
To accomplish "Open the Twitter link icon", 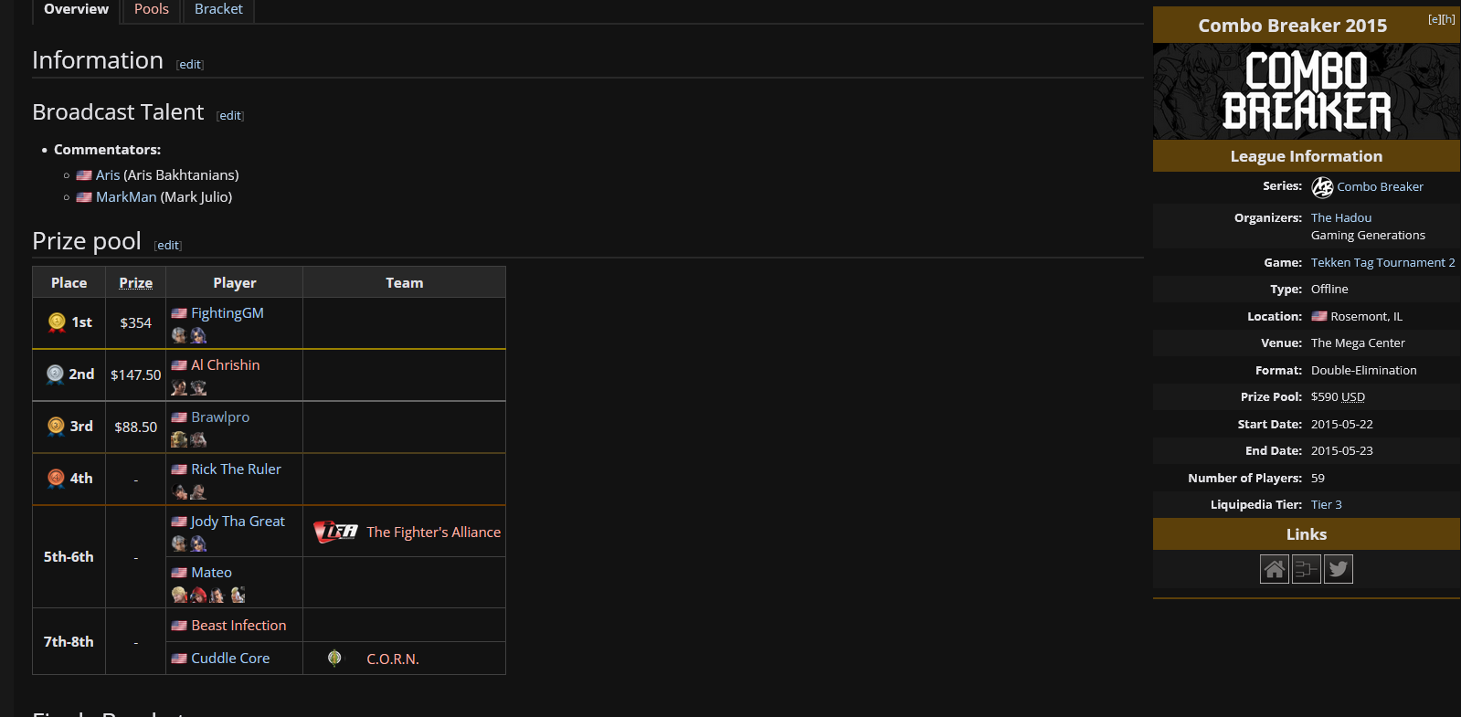I will pos(1339,569).
